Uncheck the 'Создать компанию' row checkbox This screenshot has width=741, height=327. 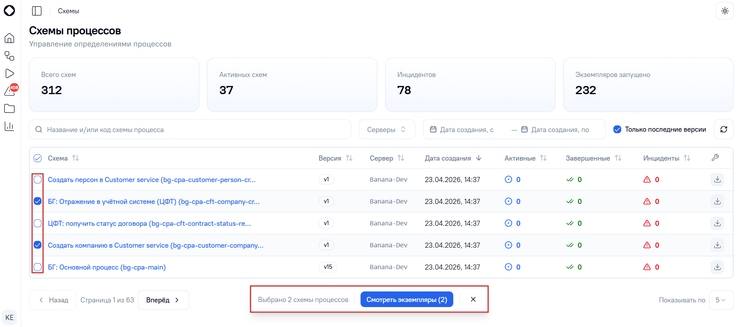pyautogui.click(x=38, y=245)
